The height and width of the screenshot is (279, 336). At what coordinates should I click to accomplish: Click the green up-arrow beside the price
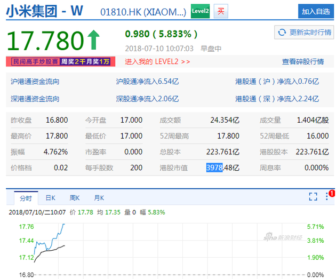[x=94, y=40]
